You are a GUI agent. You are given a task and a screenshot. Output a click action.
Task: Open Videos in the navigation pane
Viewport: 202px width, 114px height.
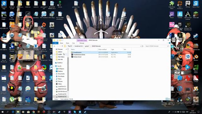(60, 84)
